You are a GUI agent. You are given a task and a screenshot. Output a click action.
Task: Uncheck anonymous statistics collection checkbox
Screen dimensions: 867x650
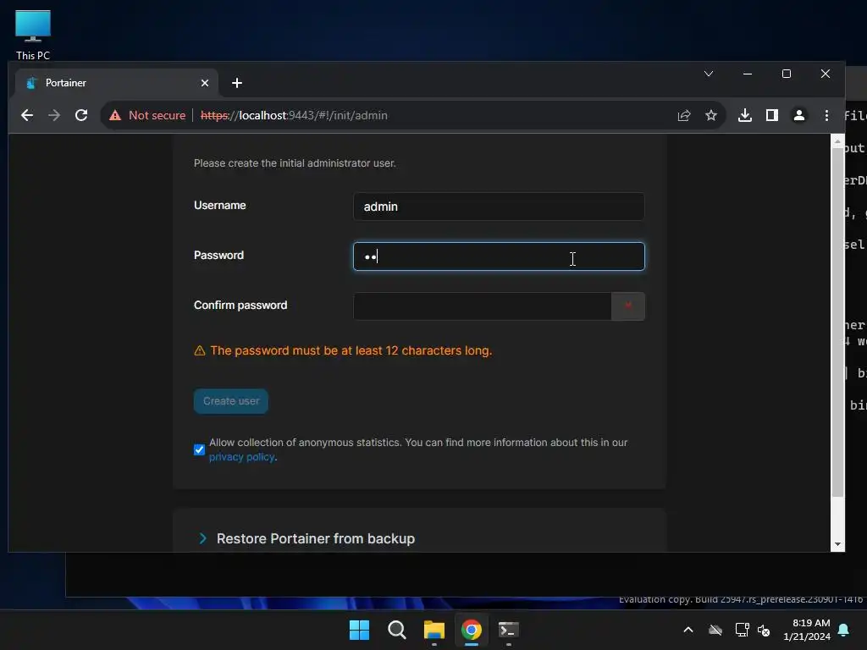pos(199,450)
